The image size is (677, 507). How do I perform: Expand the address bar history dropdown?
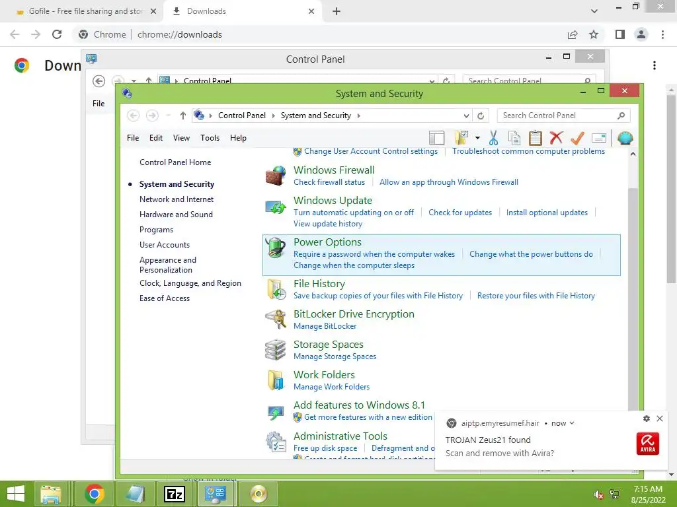pyautogui.click(x=466, y=116)
